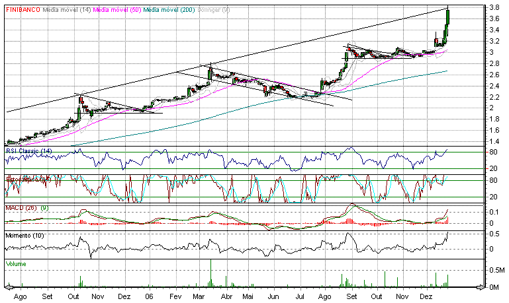Click the 2.2 price axis label
Screen dimensions: 509x303
click(x=494, y=97)
